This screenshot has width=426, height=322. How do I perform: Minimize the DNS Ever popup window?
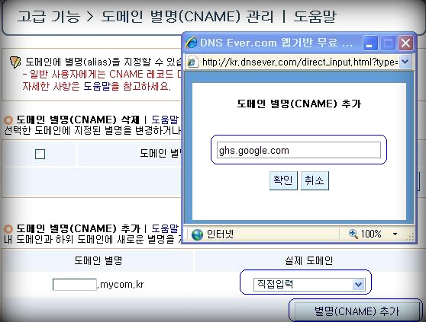[370, 43]
